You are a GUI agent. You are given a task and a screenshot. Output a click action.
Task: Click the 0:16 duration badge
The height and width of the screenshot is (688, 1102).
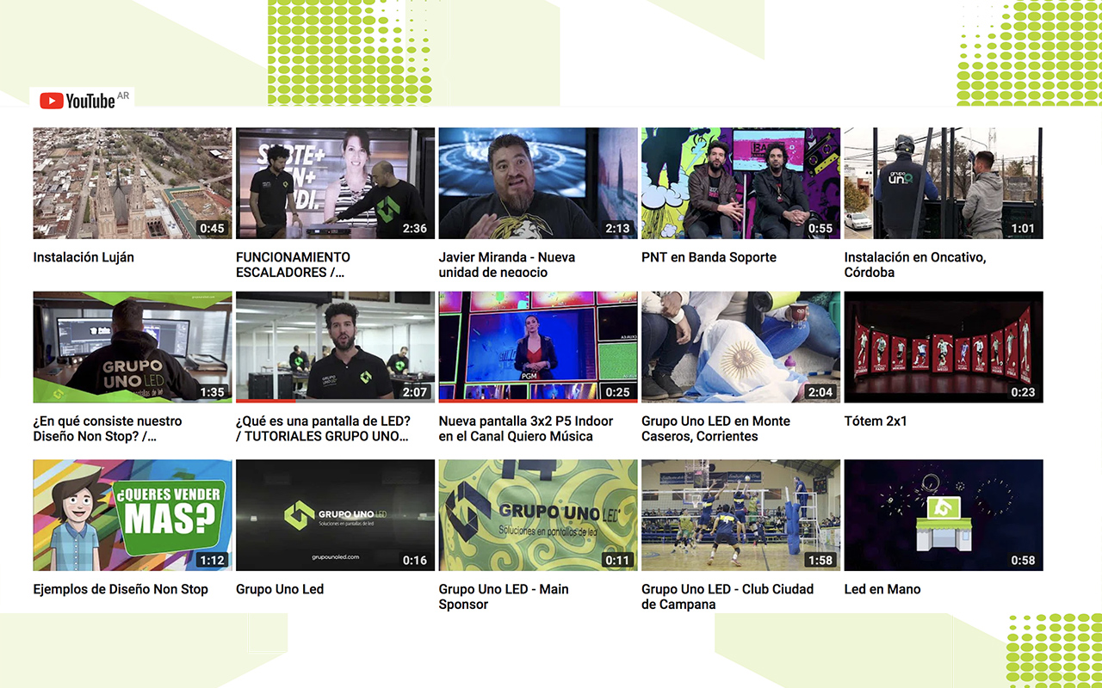coord(415,560)
